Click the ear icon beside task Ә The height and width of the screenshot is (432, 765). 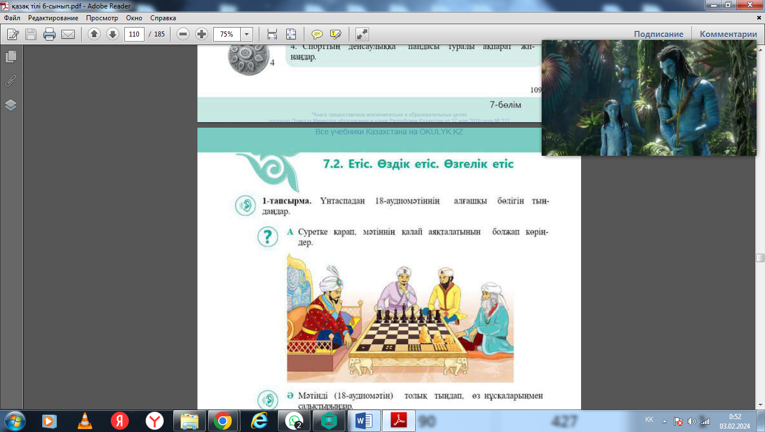pyautogui.click(x=268, y=400)
